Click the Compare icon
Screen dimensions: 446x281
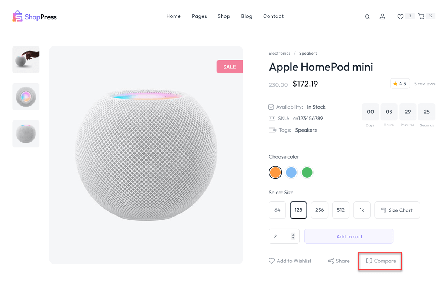point(369,261)
